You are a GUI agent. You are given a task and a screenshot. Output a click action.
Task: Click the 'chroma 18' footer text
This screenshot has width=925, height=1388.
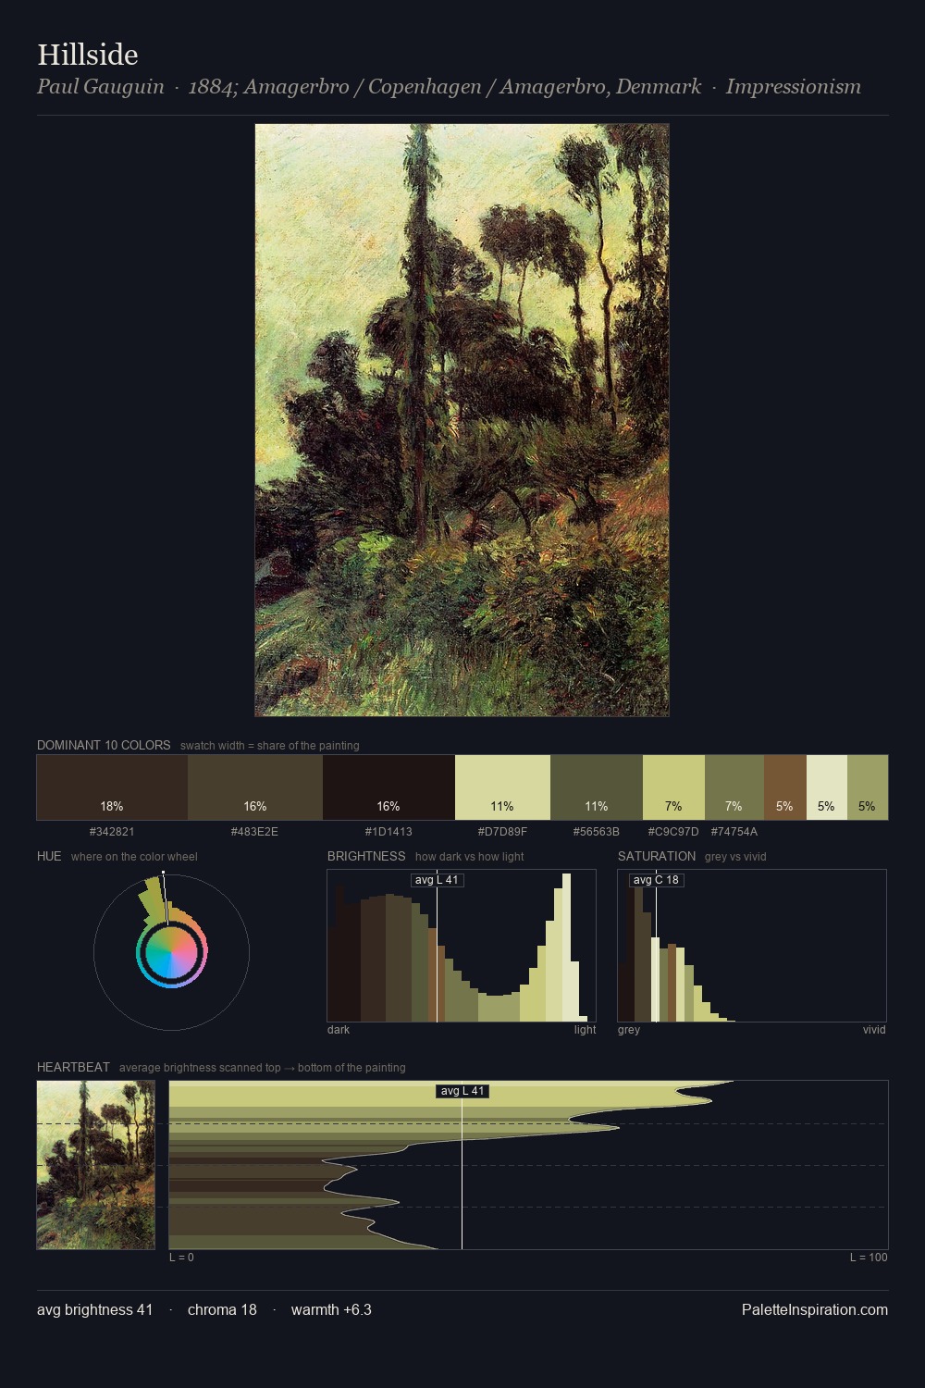tap(222, 1309)
